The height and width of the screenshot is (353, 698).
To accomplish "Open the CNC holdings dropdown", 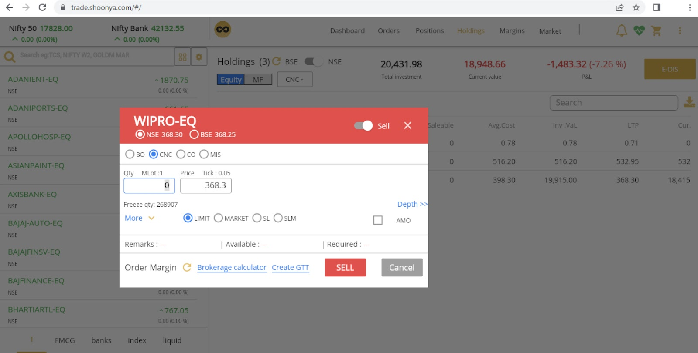I will point(294,79).
